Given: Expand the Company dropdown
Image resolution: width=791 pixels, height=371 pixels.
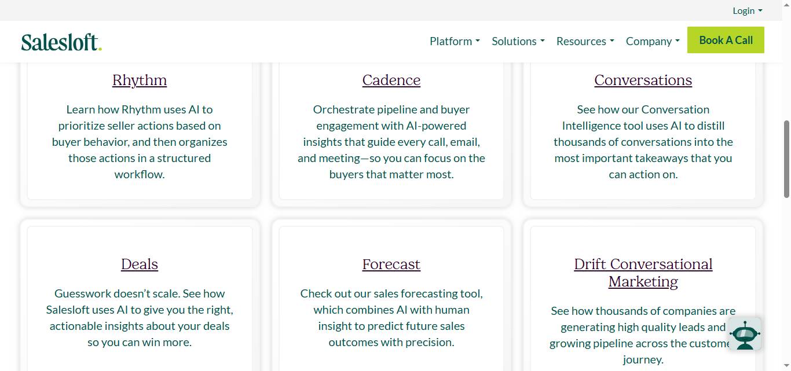Looking at the screenshot, I should [x=652, y=41].
